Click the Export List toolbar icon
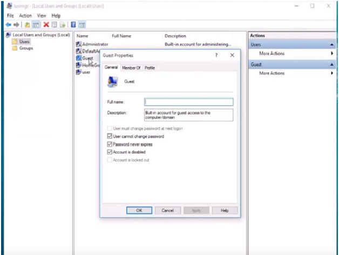339x255 pixels. pos(63,25)
